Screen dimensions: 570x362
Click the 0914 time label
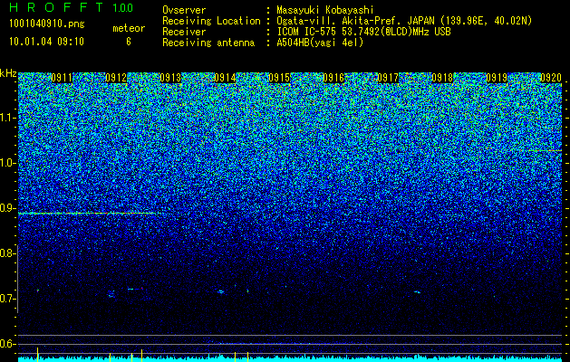coord(225,78)
